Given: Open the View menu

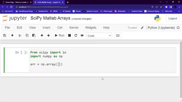Looking at the screenshot, I should coord(32,28).
